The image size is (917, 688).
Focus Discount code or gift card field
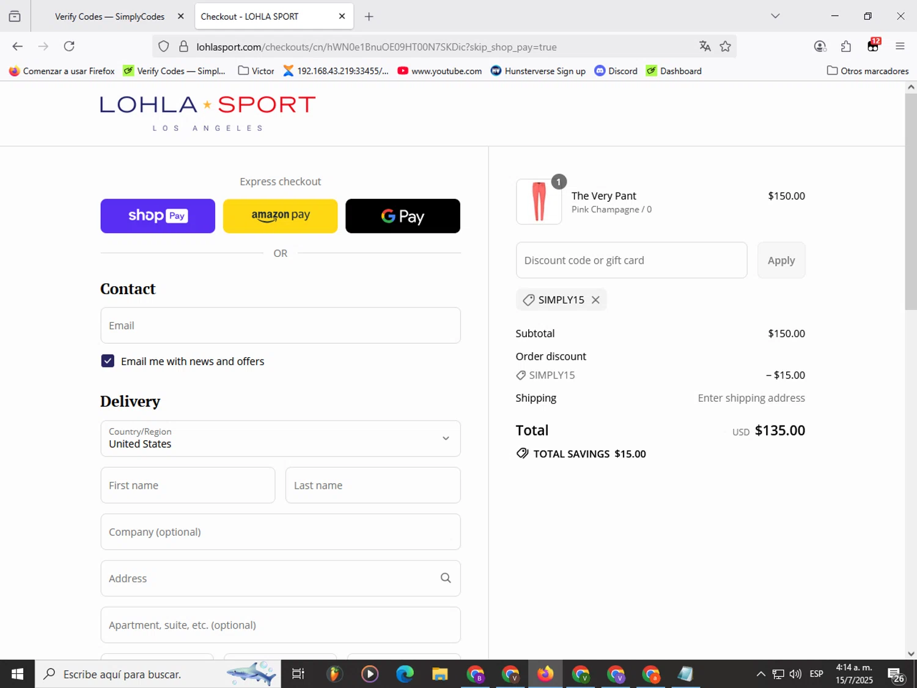pos(632,260)
